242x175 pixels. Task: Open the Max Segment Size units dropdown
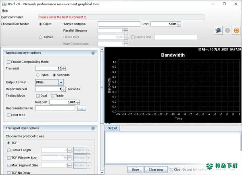click(89, 165)
